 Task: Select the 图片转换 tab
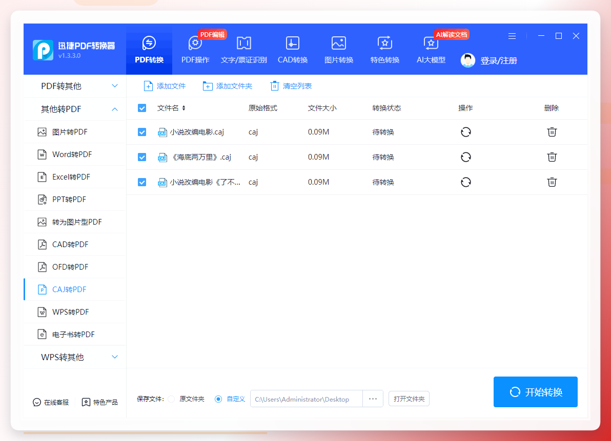[x=339, y=50]
